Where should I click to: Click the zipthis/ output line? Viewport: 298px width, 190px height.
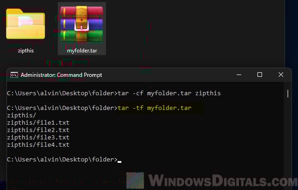tap(22, 115)
